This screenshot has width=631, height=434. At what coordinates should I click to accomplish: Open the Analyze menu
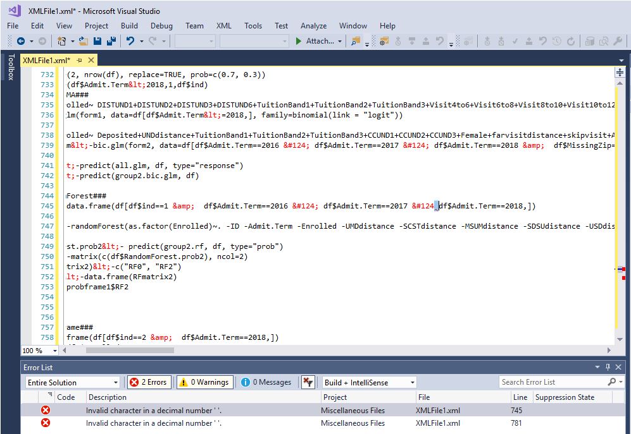(313, 26)
